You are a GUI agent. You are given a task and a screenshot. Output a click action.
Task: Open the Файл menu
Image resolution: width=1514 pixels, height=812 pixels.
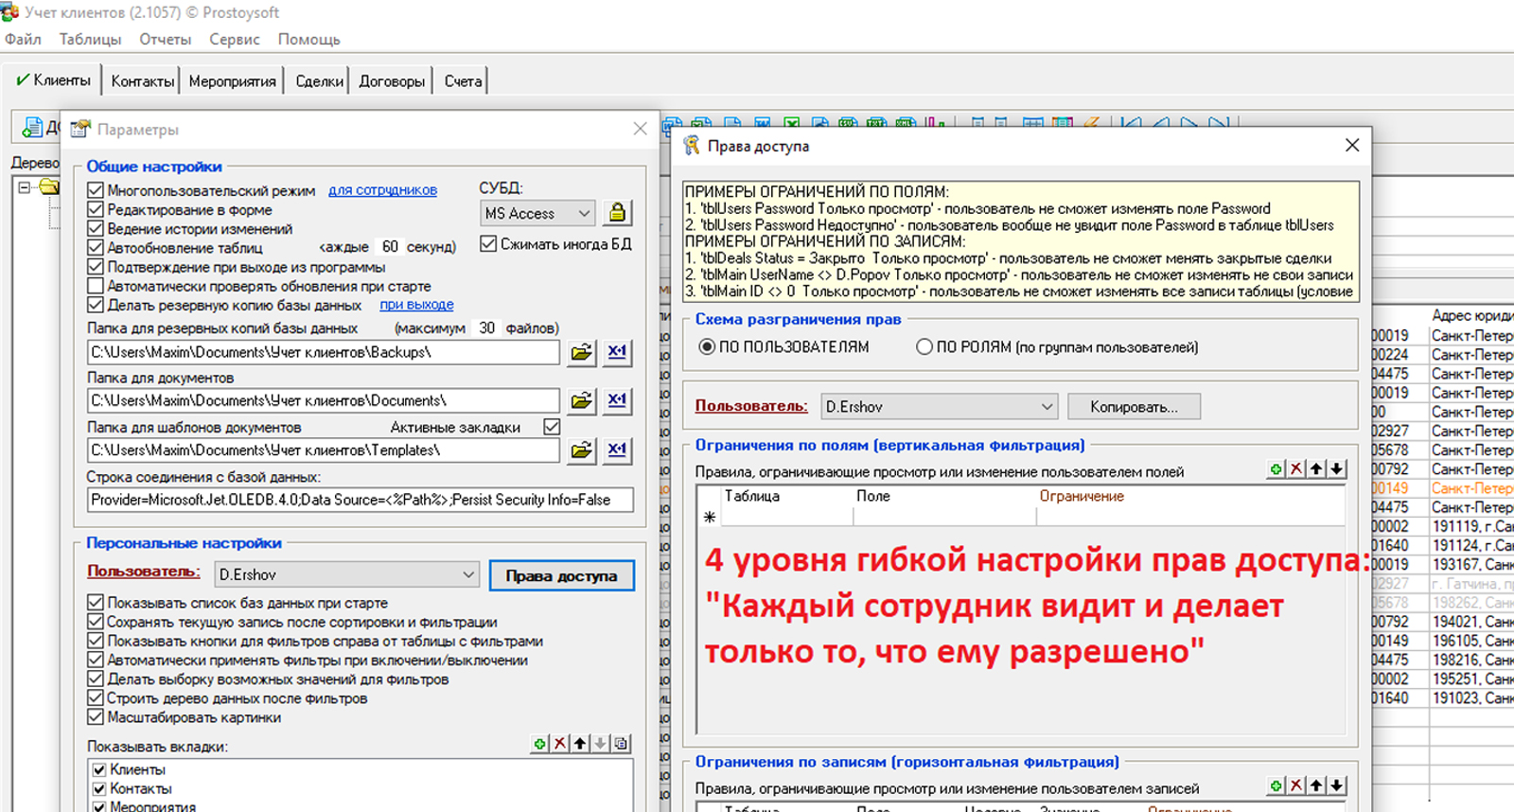[23, 39]
